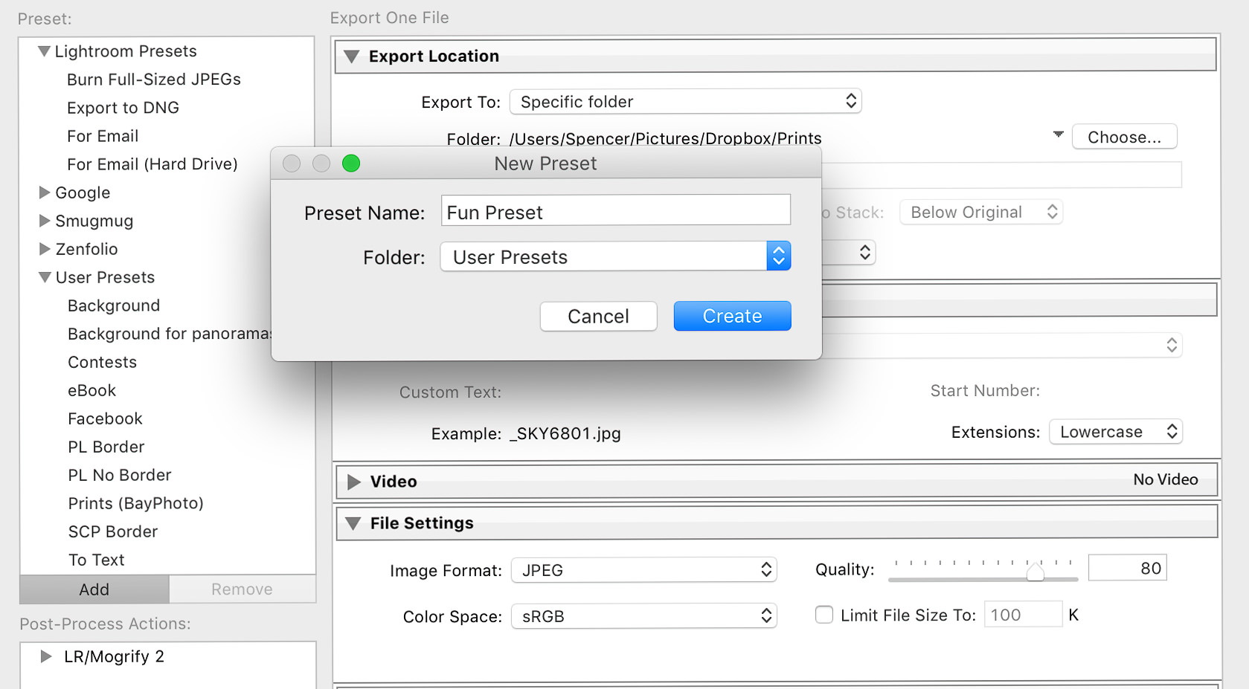
Task: Click the green zoom button of New Preset
Action: (x=351, y=164)
